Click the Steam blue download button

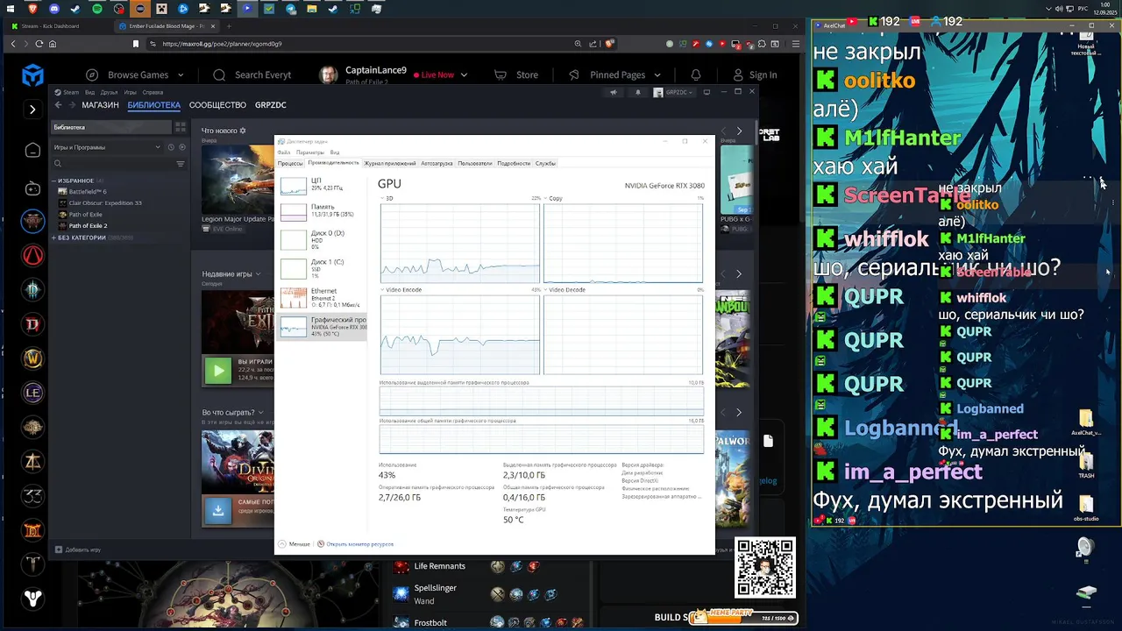pyautogui.click(x=217, y=509)
